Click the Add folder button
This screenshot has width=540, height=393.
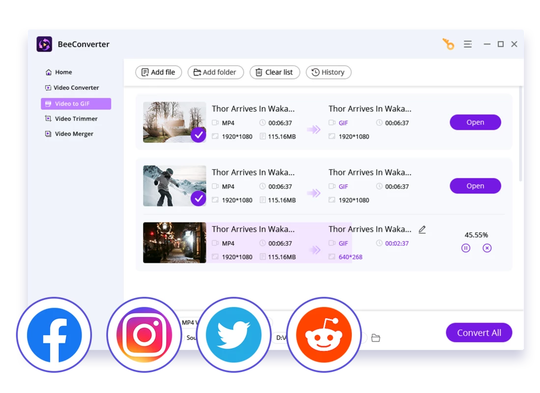216,72
